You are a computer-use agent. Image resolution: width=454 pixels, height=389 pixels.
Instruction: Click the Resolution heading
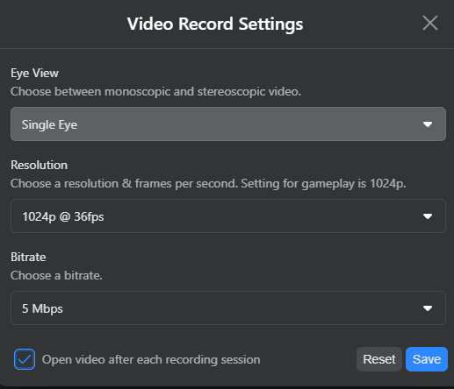[39, 165]
